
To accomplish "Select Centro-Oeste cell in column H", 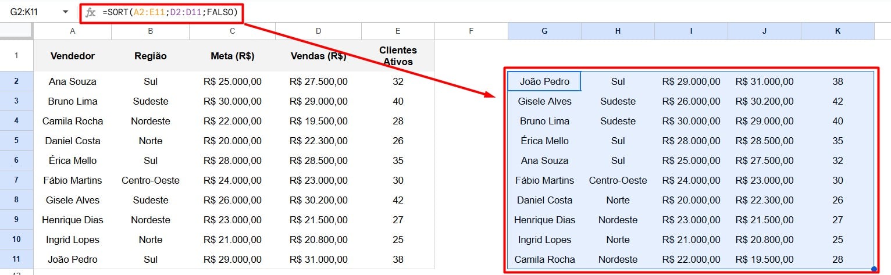I will [618, 180].
